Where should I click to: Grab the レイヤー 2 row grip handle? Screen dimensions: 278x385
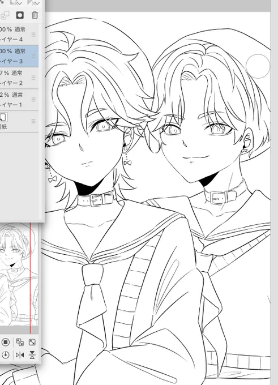click(33, 78)
